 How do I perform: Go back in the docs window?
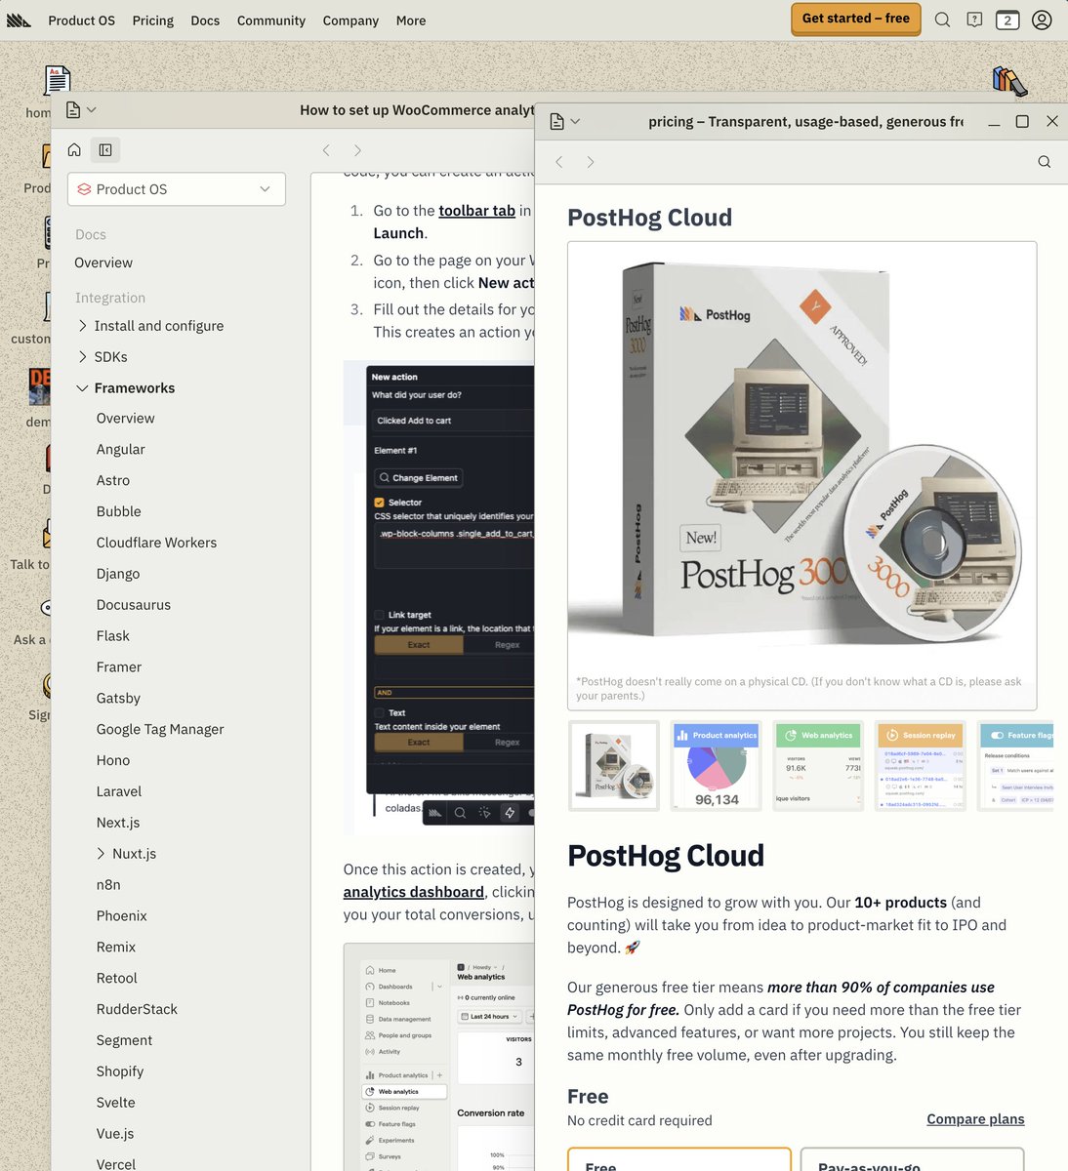pos(326,150)
